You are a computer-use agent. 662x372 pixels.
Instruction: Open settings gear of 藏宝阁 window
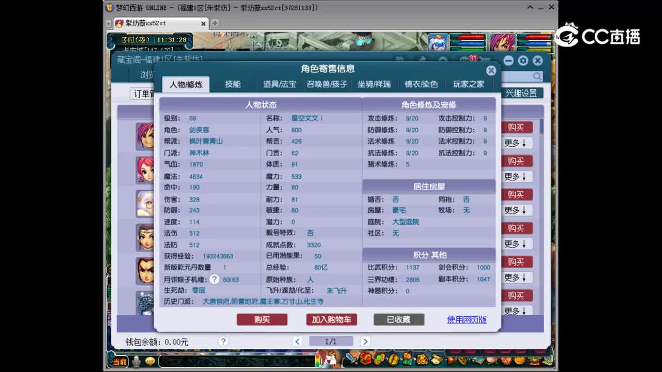tap(523, 60)
